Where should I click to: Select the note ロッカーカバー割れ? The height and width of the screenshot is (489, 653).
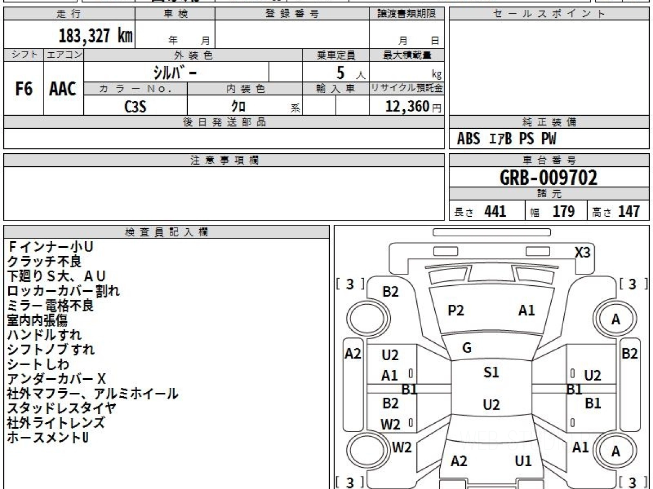[x=64, y=291]
